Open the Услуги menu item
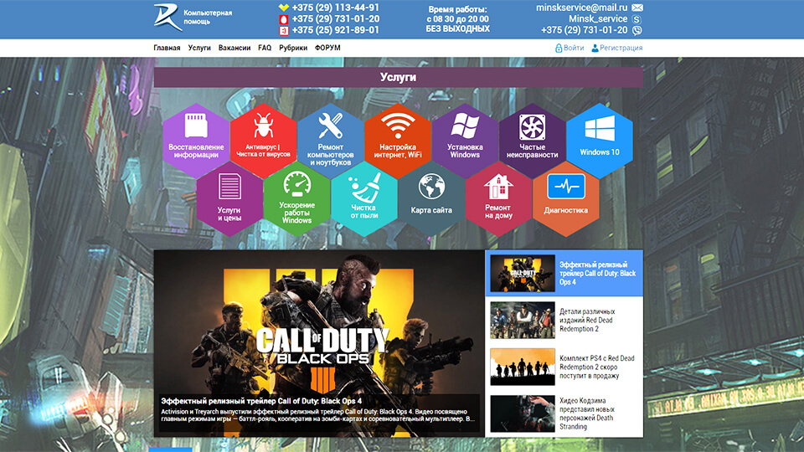Image resolution: width=804 pixels, height=452 pixels. [199, 48]
